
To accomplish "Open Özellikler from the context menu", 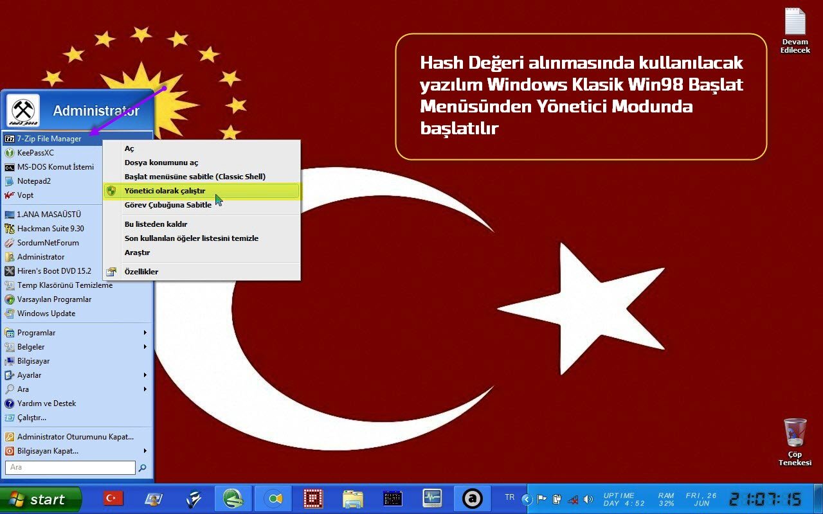I will pyautogui.click(x=202, y=272).
